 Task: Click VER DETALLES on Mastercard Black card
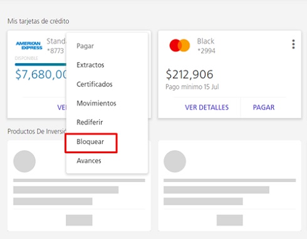coord(207,108)
